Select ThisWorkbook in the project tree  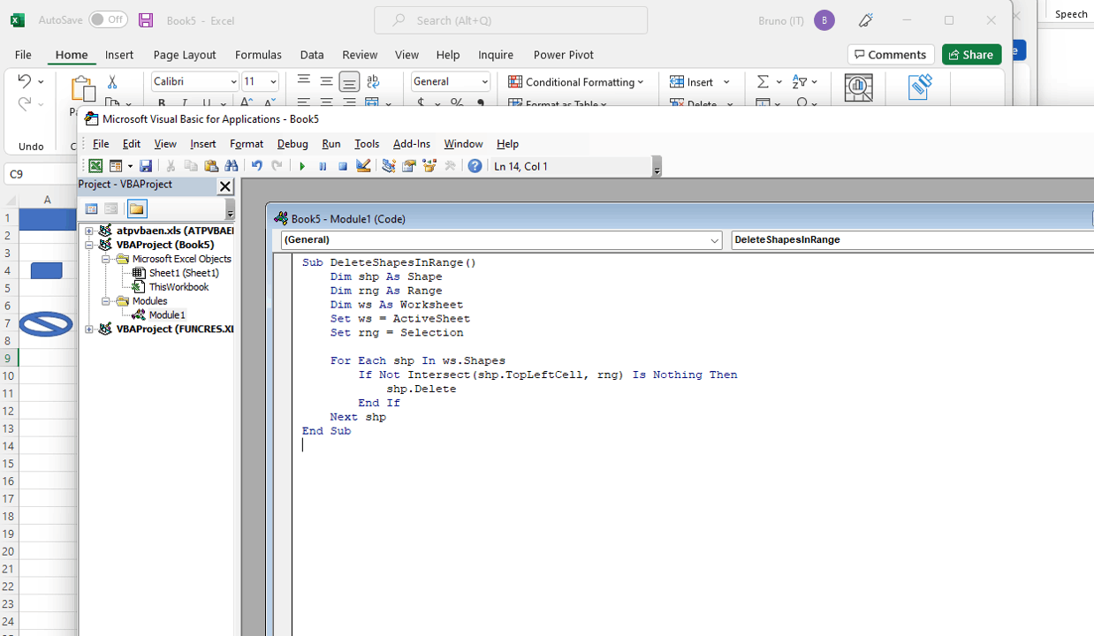point(179,287)
